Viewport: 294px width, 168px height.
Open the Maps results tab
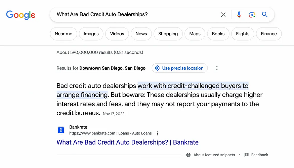point(195,34)
